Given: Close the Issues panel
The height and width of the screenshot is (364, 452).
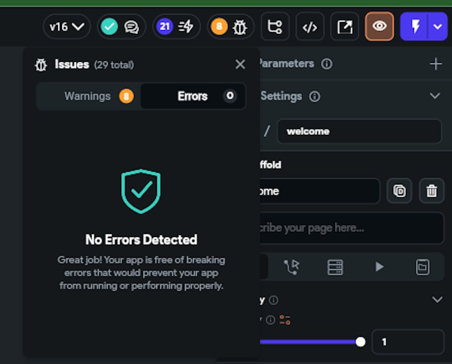Looking at the screenshot, I should click(240, 65).
